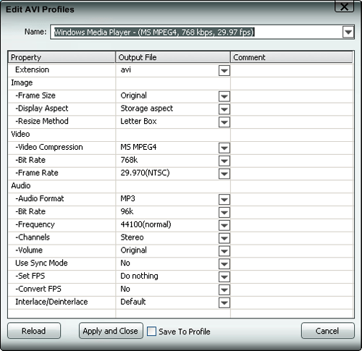The width and height of the screenshot is (362, 351).
Task: Open the profile Name dropdown arrow
Action: (x=348, y=32)
